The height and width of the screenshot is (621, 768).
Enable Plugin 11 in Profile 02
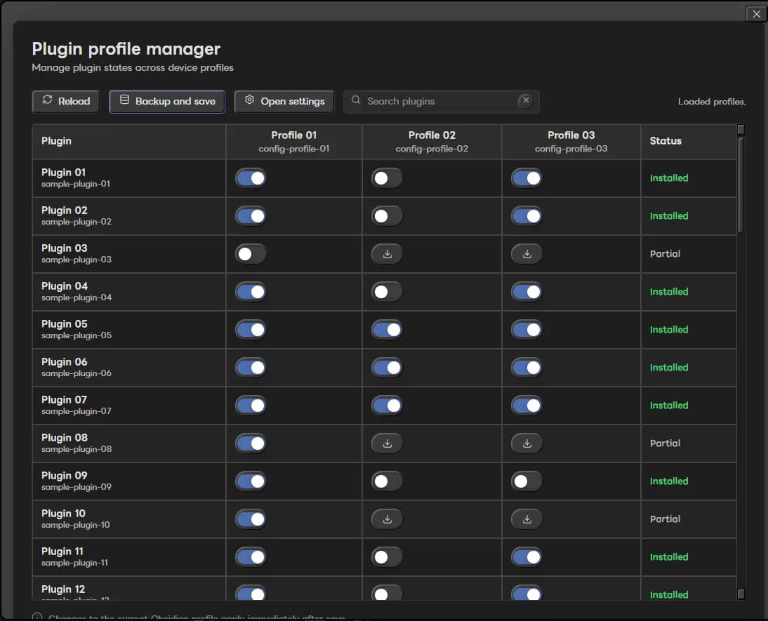pyautogui.click(x=387, y=557)
